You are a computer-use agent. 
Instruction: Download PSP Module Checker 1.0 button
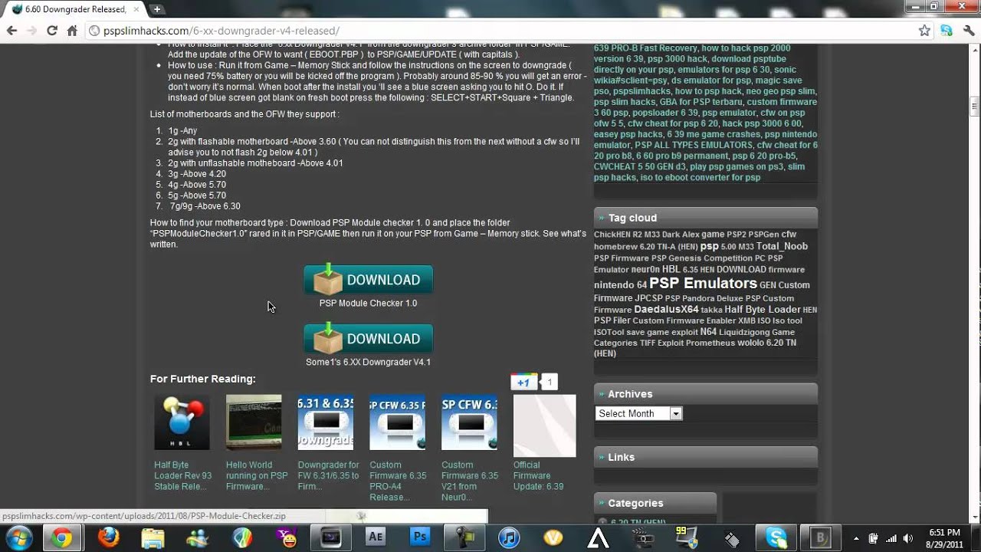coord(369,280)
